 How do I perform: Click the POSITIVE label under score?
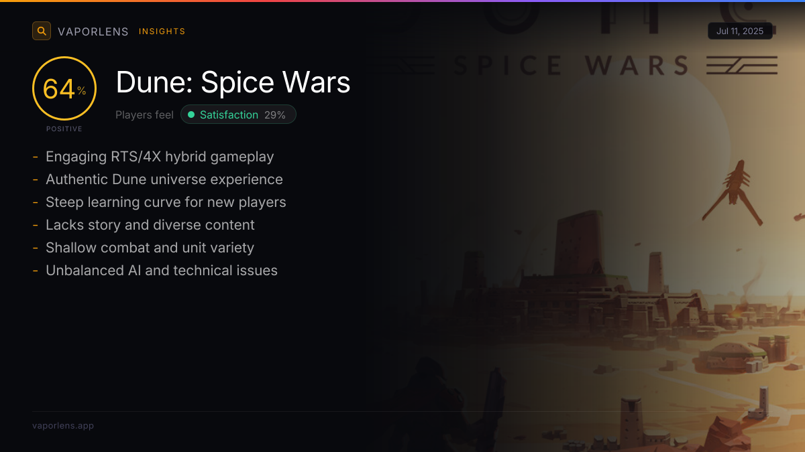tap(64, 129)
